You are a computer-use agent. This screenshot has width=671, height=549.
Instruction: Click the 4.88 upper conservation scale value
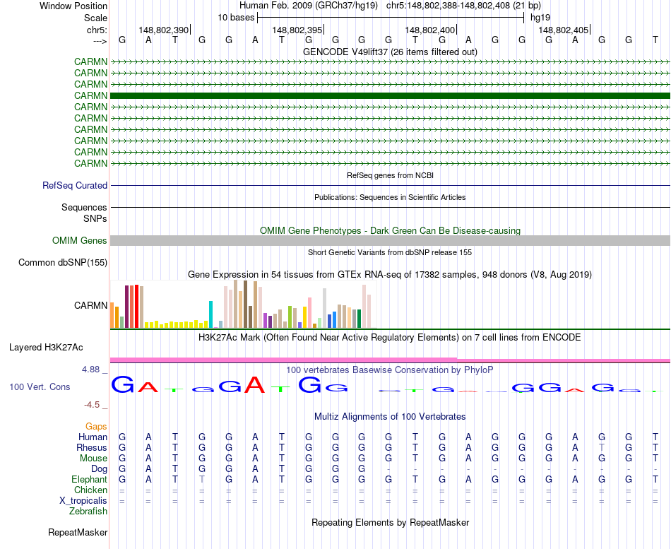(x=90, y=369)
